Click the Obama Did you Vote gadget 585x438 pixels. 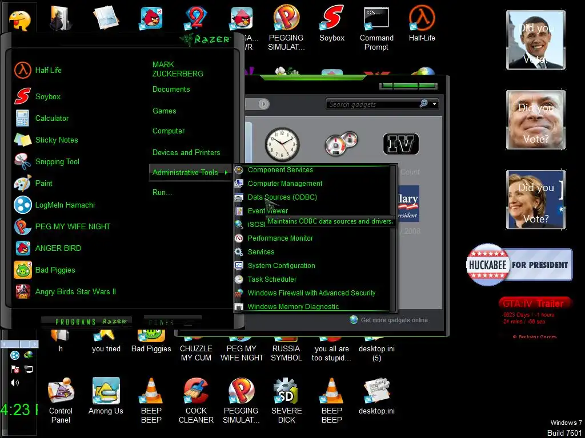tap(536, 40)
